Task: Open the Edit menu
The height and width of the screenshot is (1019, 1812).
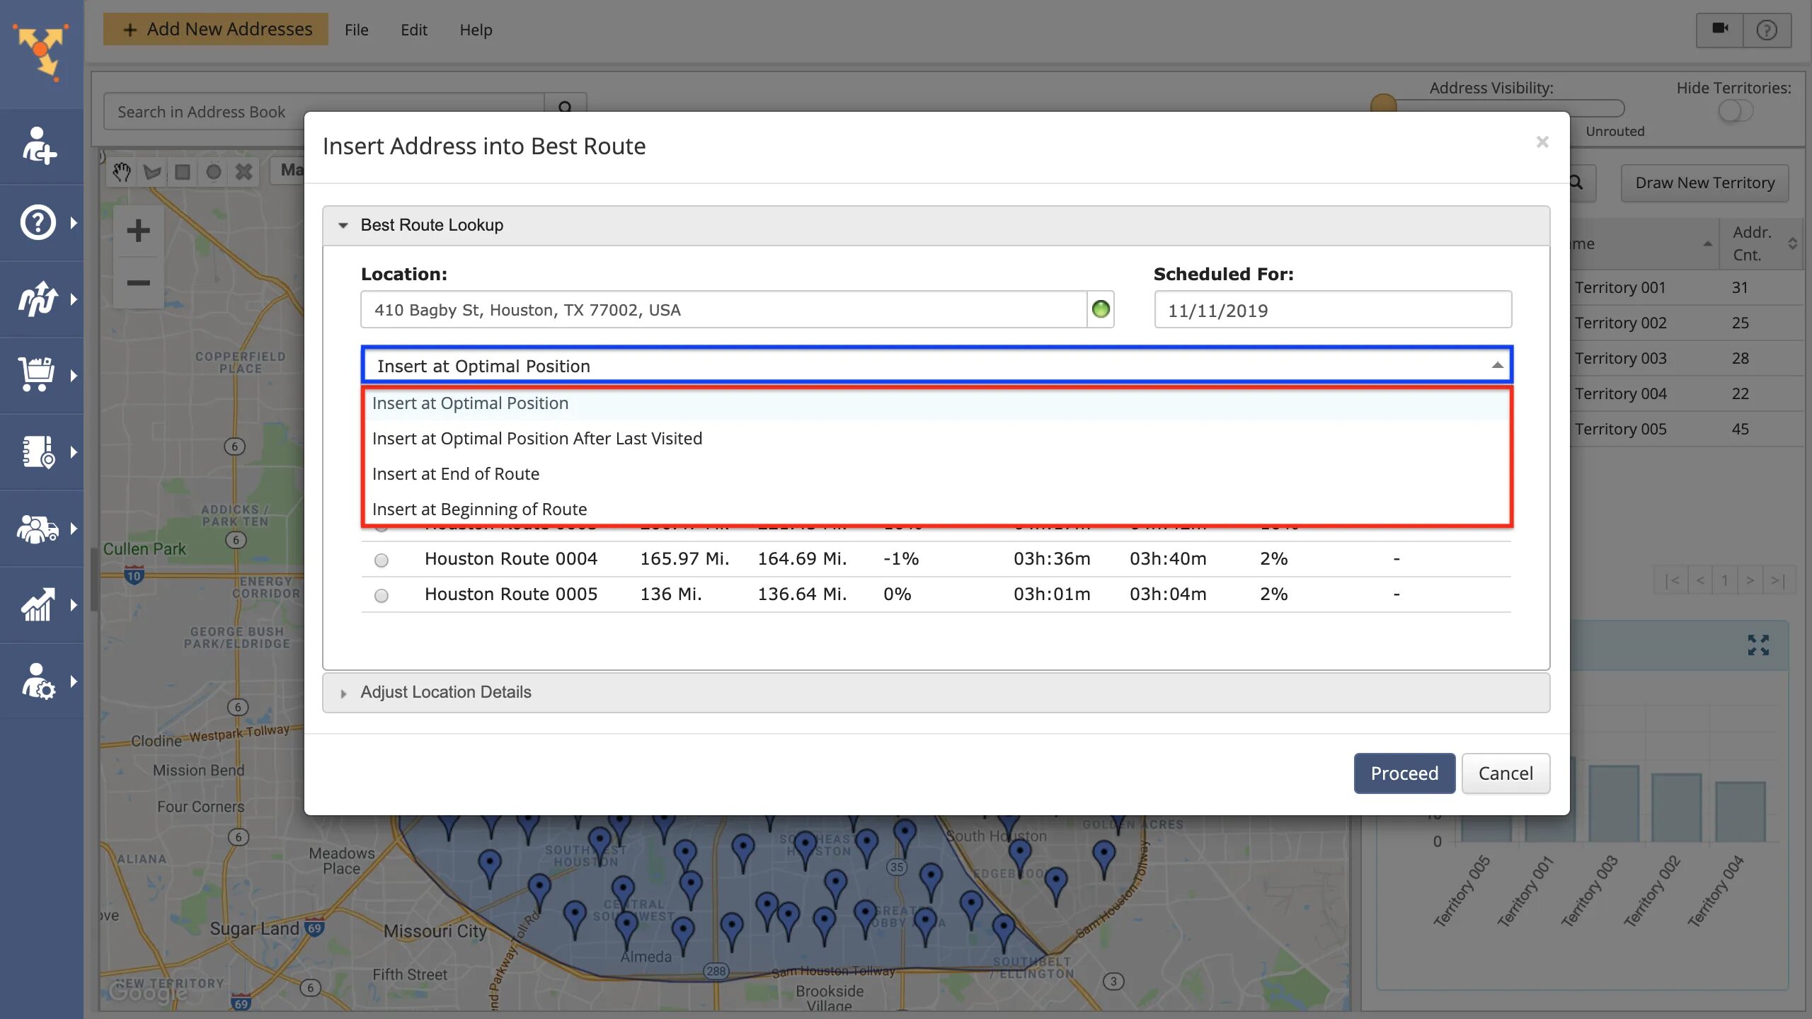Action: 413,30
